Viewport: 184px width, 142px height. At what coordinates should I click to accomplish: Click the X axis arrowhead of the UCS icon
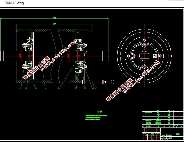click(x=105, y=82)
